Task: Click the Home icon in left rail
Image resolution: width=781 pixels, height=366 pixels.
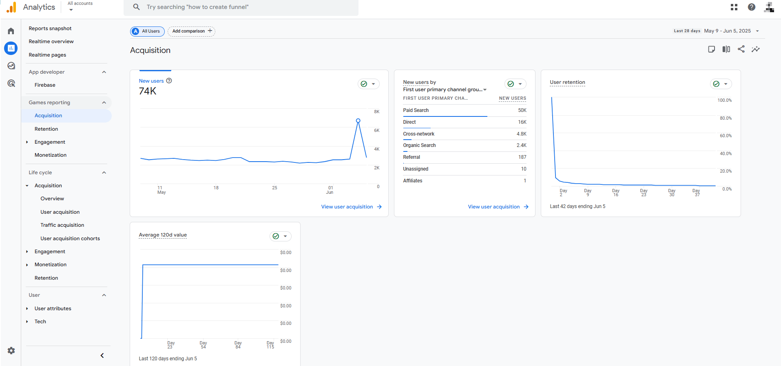Action: tap(11, 31)
